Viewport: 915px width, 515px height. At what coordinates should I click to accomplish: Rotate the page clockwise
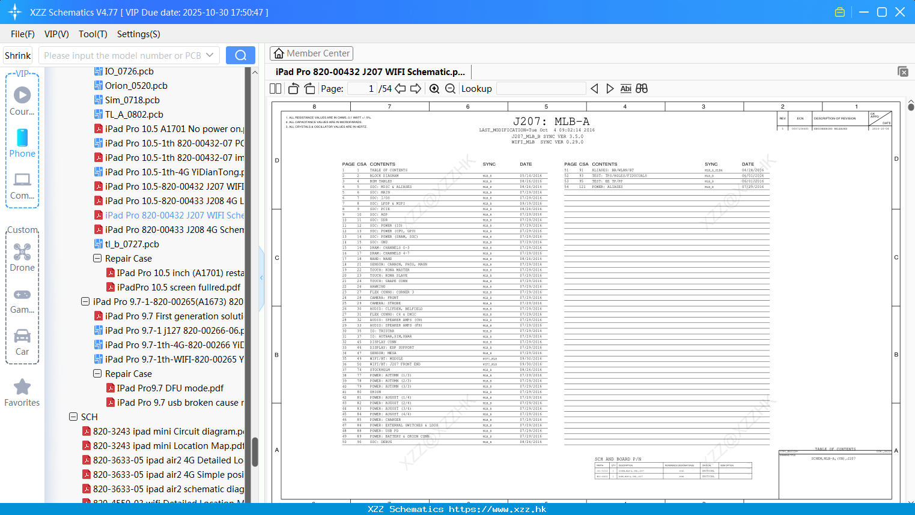point(309,88)
